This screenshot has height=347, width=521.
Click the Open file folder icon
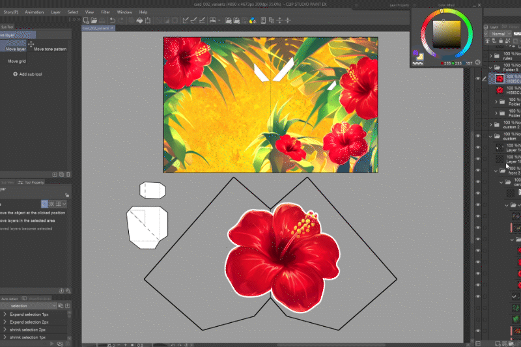pos(95,20)
